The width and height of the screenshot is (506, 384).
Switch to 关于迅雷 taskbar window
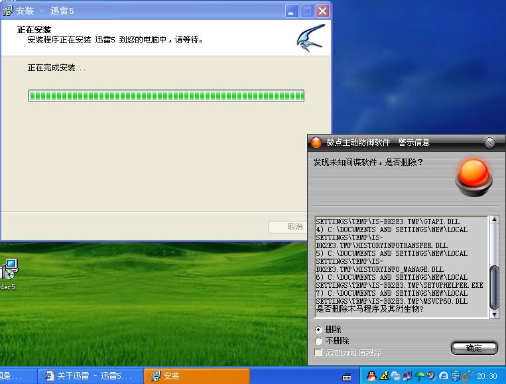90,376
